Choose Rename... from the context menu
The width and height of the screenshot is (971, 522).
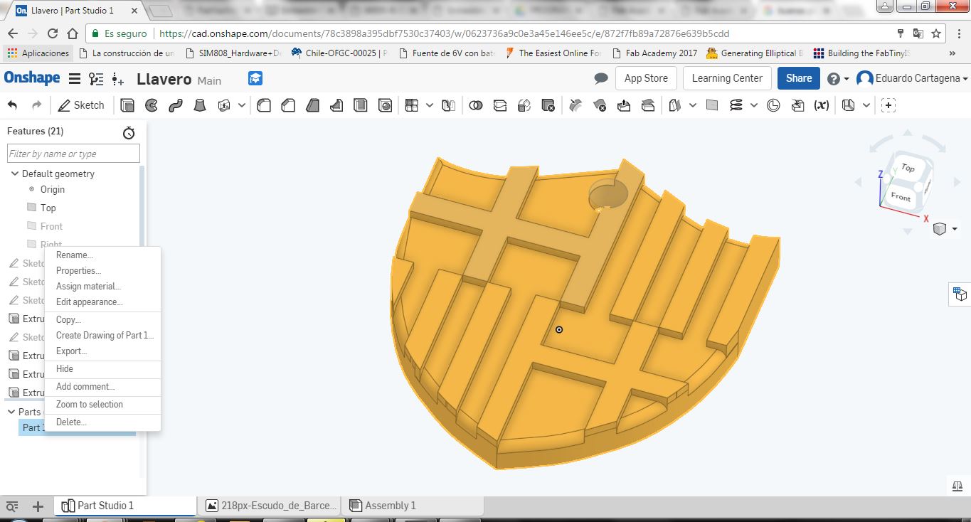[x=75, y=255]
